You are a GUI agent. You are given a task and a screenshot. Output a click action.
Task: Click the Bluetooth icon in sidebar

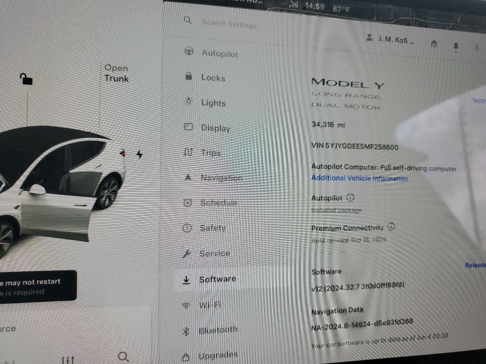(x=186, y=331)
